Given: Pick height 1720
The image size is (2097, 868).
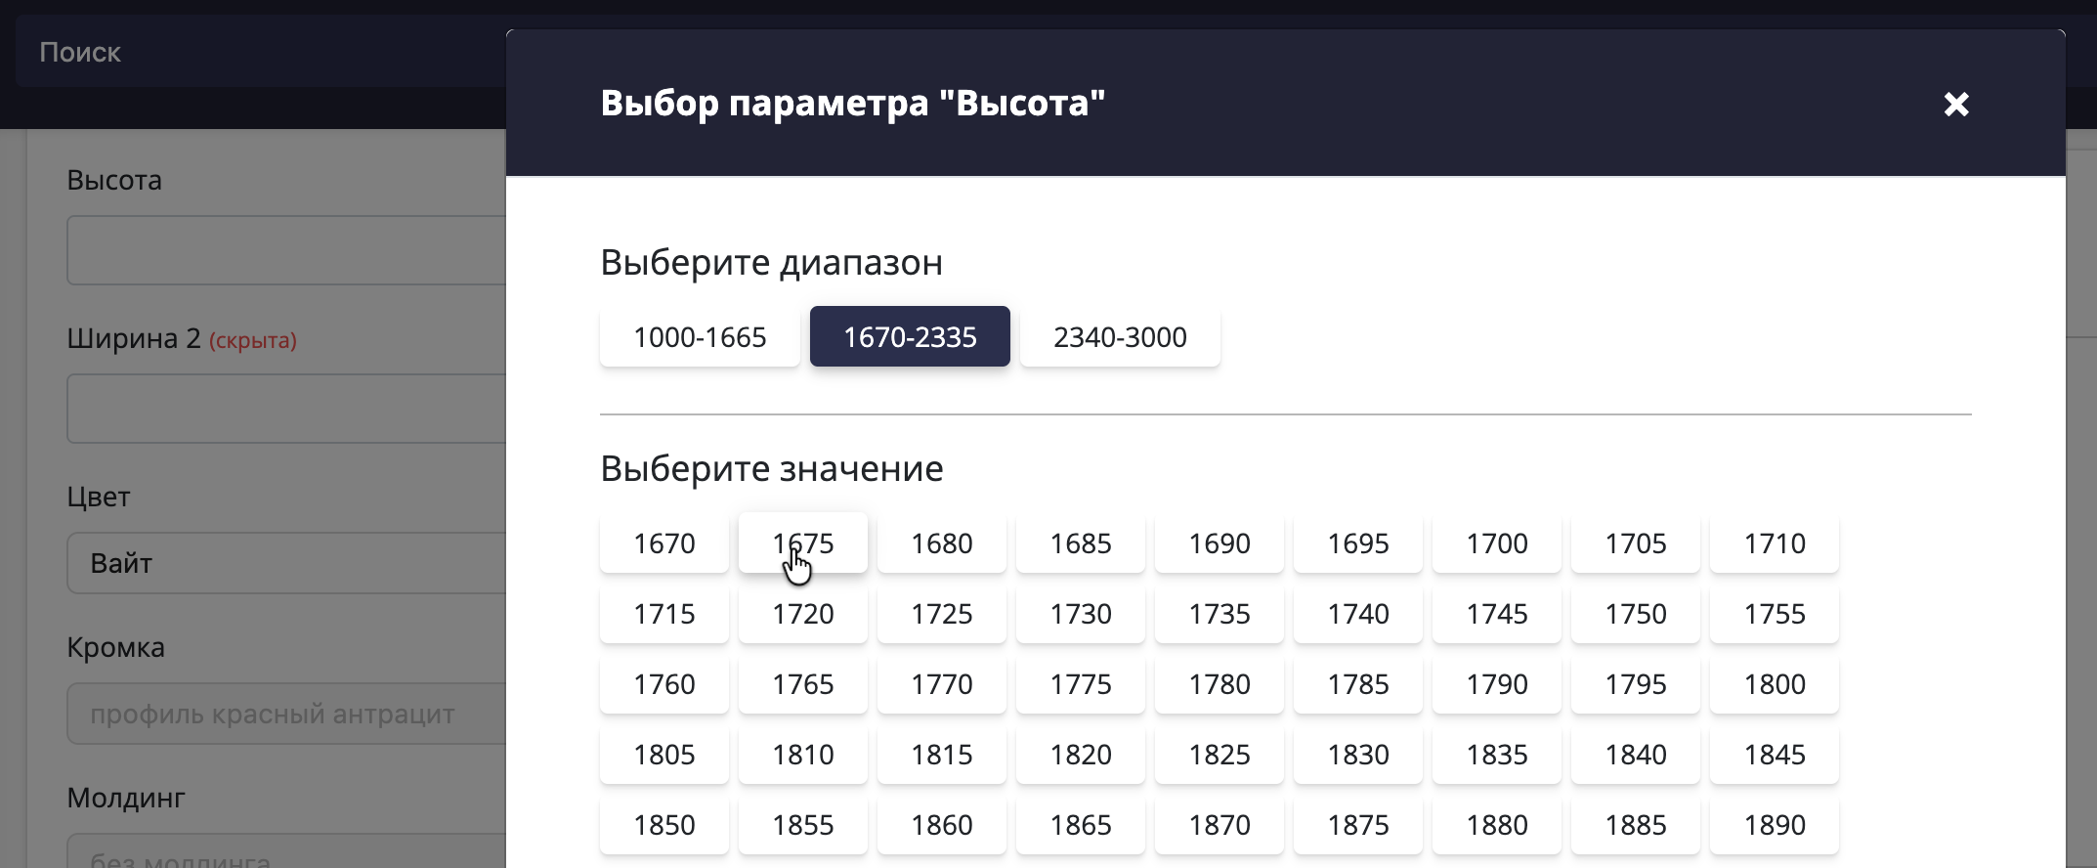Looking at the screenshot, I should coord(802,614).
